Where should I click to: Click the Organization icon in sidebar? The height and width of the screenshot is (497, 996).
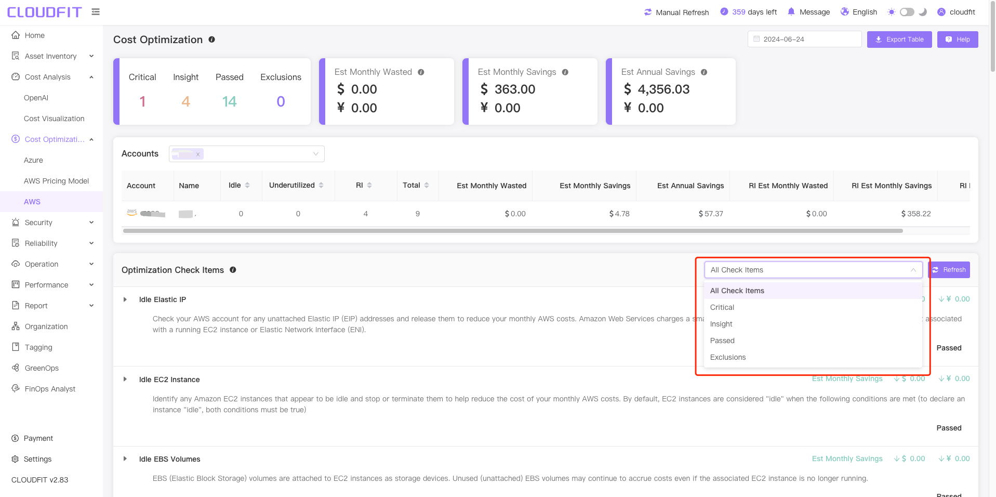click(16, 326)
